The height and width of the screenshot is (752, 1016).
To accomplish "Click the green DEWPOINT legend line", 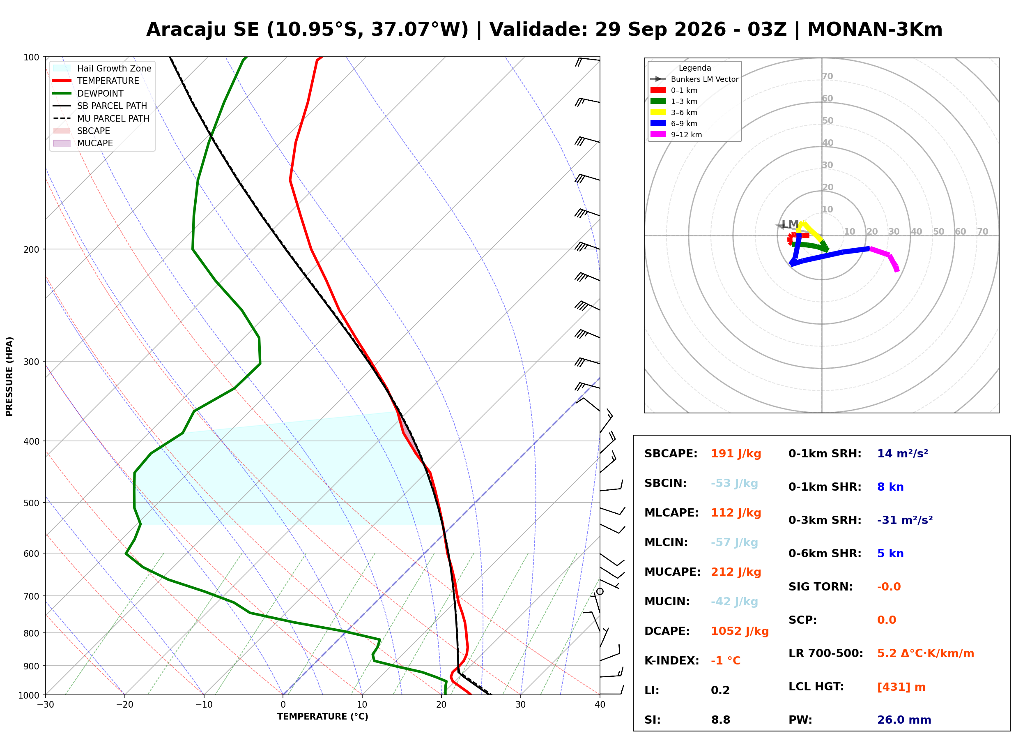I will pyautogui.click(x=62, y=93).
